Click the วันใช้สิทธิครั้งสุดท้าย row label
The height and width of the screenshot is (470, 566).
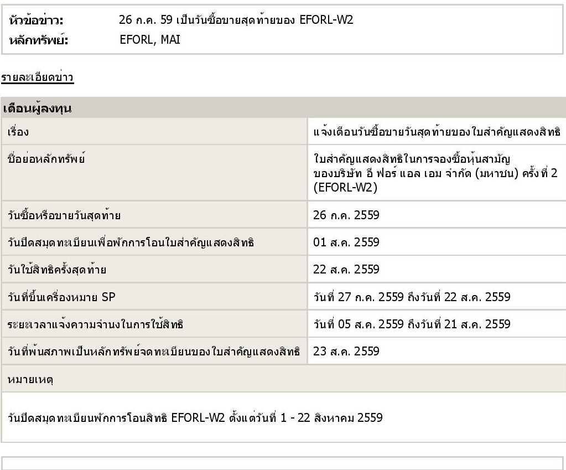click(56, 270)
